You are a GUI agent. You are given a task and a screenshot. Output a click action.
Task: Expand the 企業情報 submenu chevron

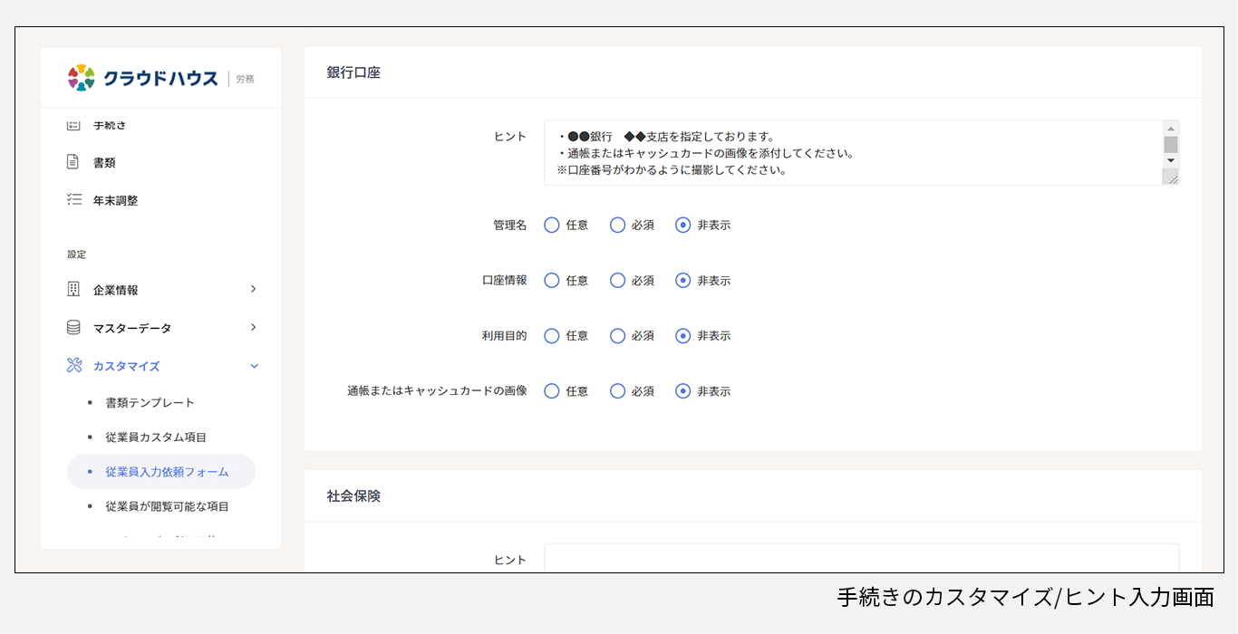[x=254, y=289]
